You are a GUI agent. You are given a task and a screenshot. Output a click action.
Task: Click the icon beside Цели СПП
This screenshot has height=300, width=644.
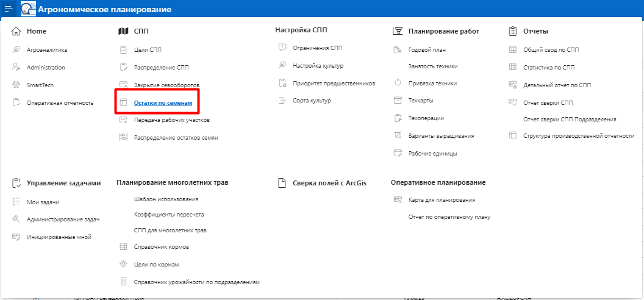(123, 49)
